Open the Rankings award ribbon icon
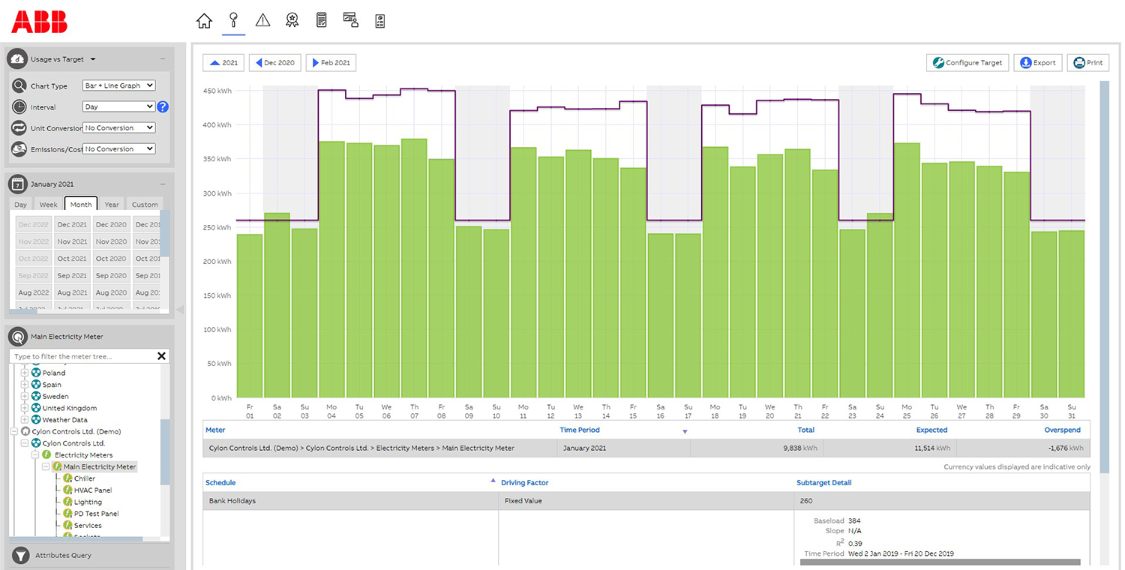Screen dimensions: 1125x570 [x=292, y=20]
